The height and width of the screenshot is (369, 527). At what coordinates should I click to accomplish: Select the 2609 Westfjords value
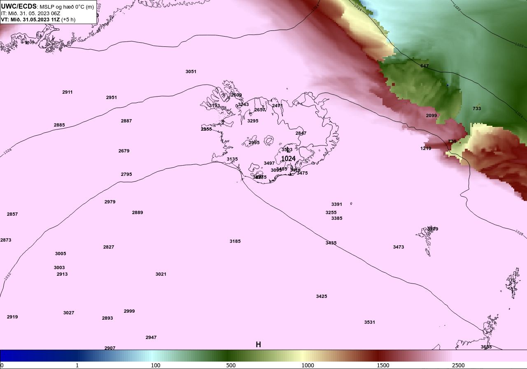pyautogui.click(x=236, y=95)
